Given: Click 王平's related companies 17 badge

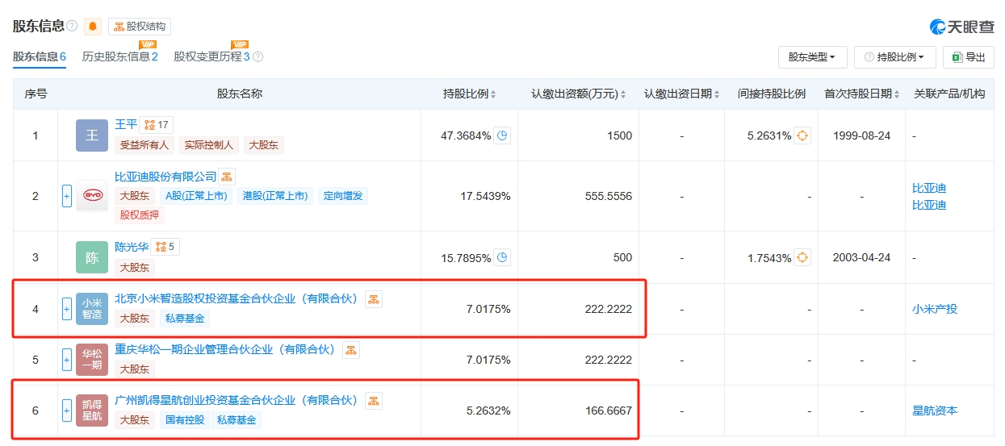Looking at the screenshot, I should (x=157, y=125).
